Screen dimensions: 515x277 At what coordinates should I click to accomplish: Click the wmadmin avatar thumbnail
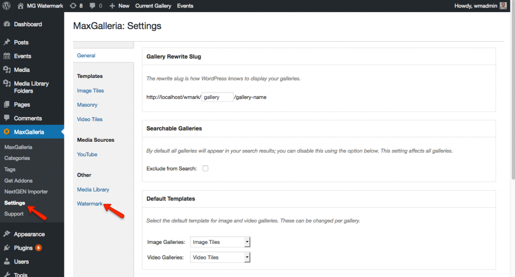tap(503, 6)
